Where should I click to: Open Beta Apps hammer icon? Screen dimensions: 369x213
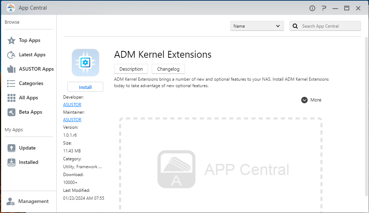click(x=11, y=112)
